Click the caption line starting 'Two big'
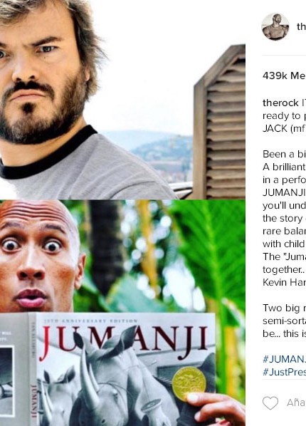 tap(284, 308)
